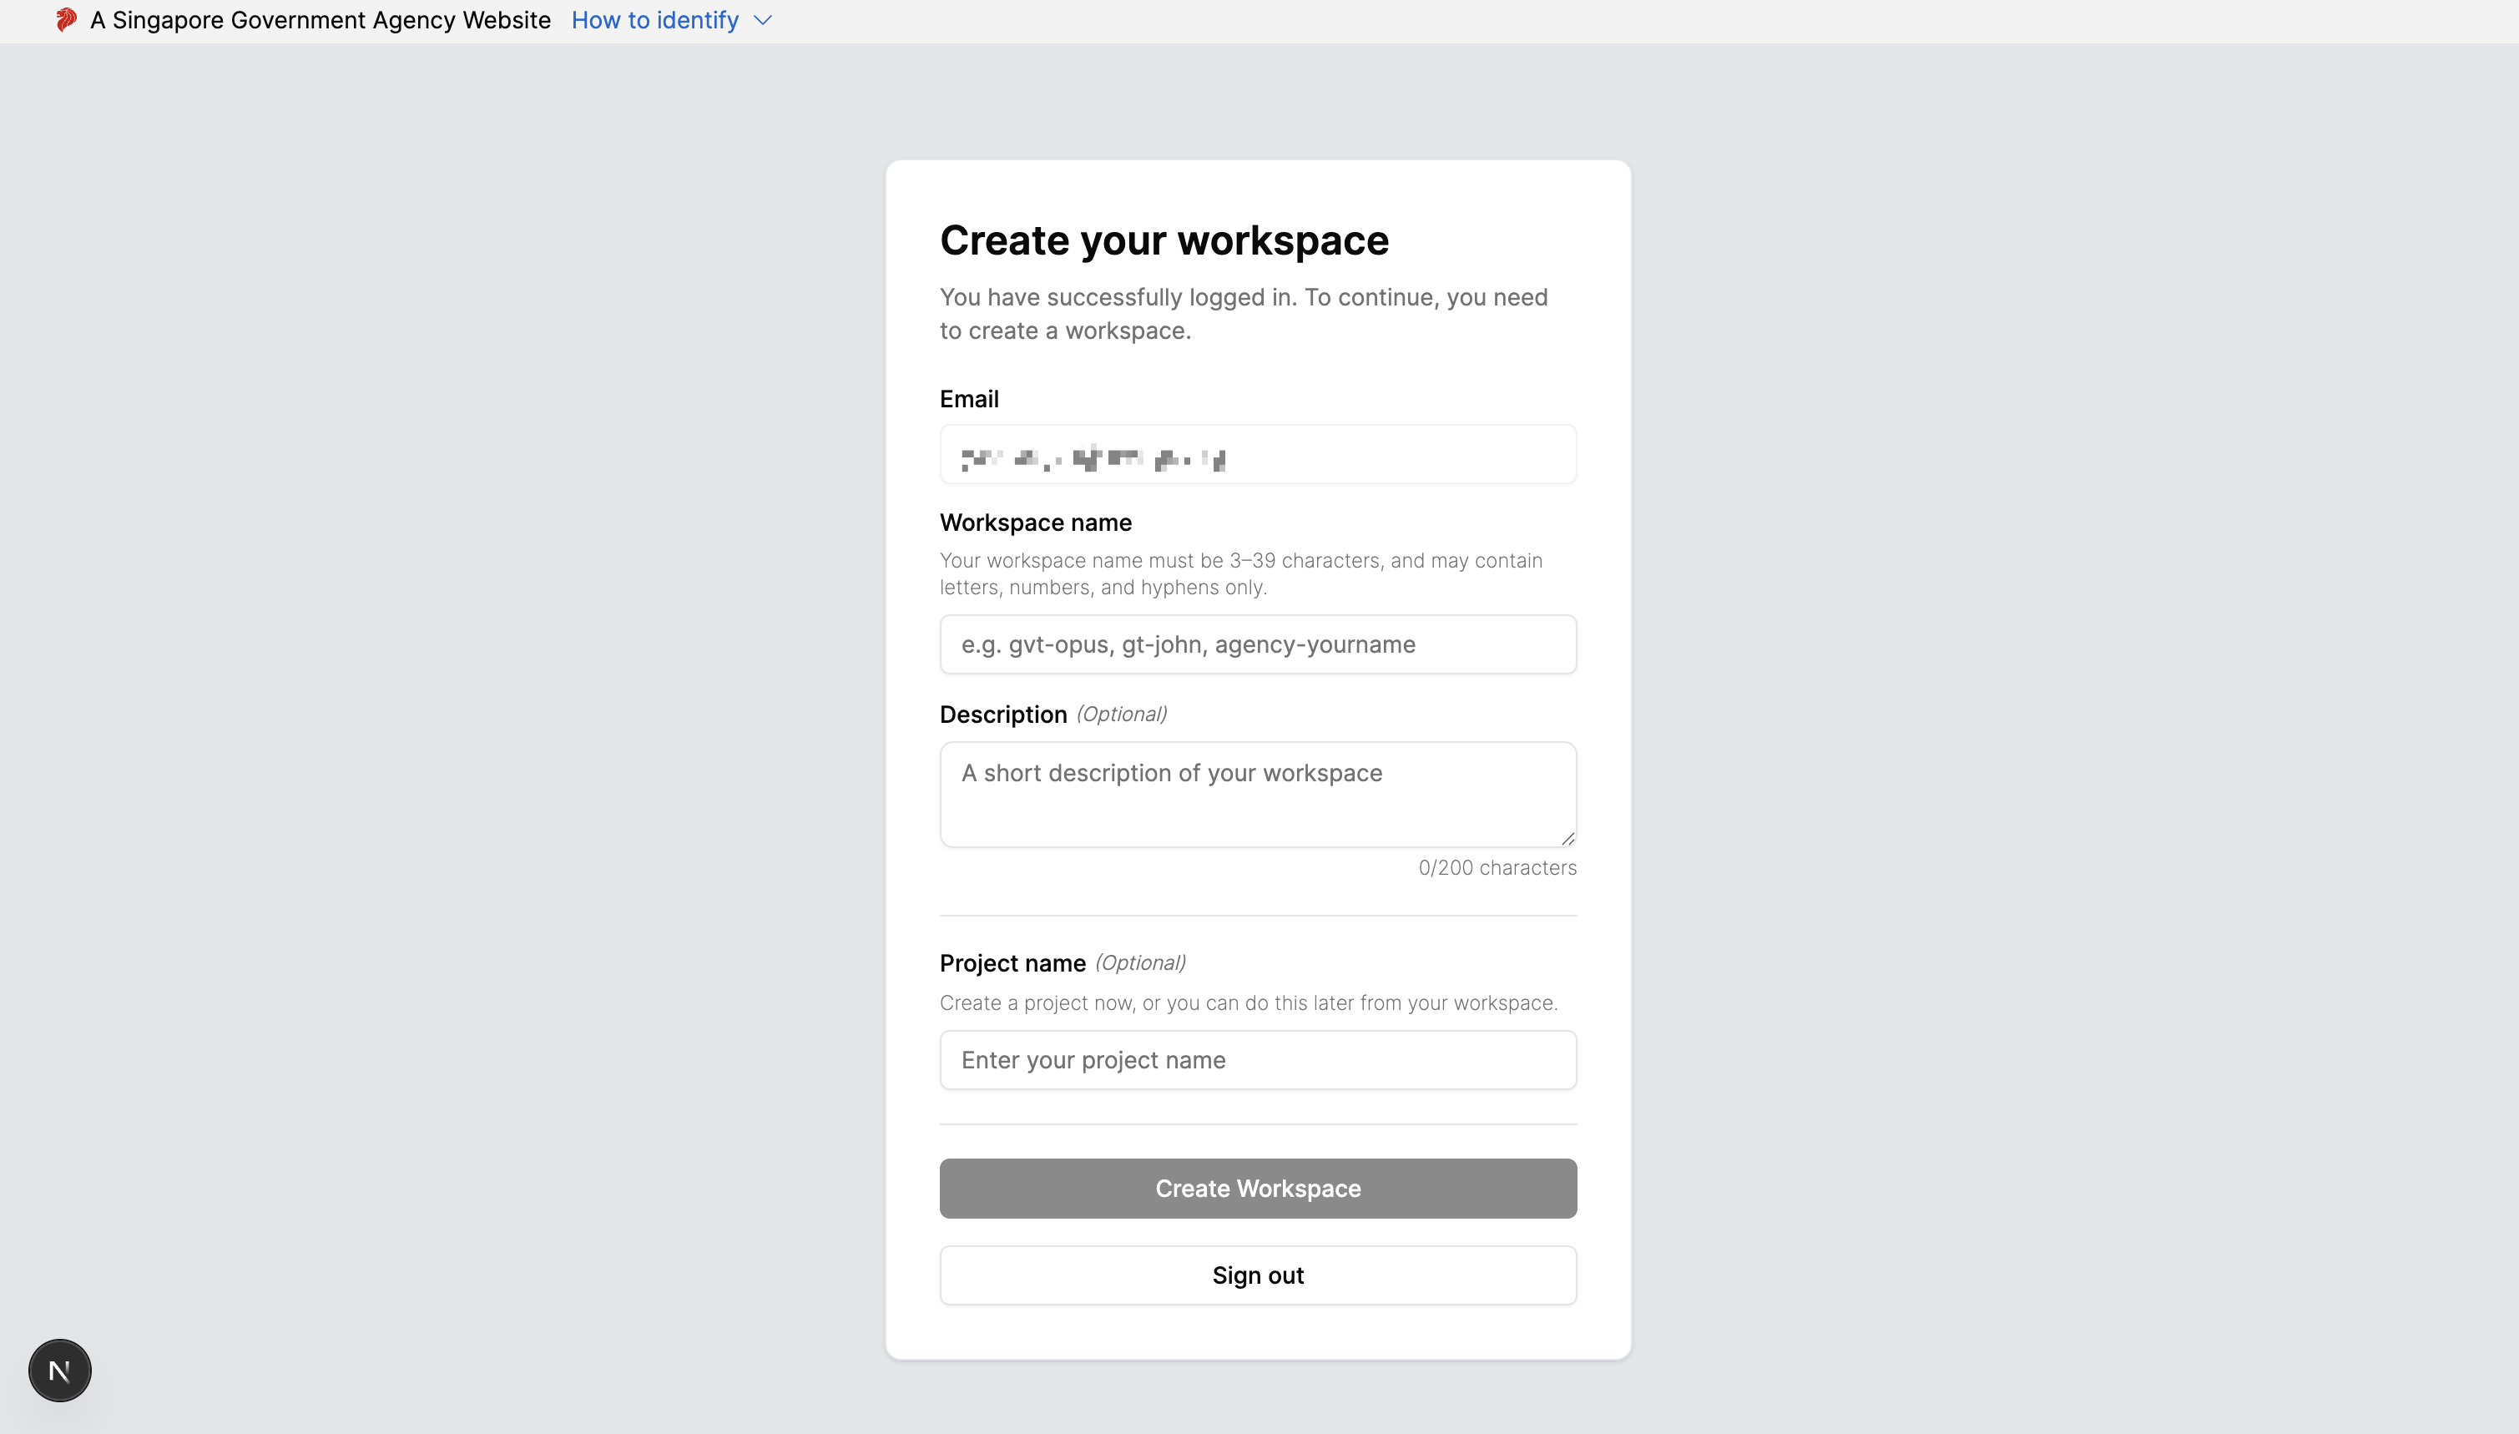
Task: Expand the How to identify chevron
Action: point(762,21)
